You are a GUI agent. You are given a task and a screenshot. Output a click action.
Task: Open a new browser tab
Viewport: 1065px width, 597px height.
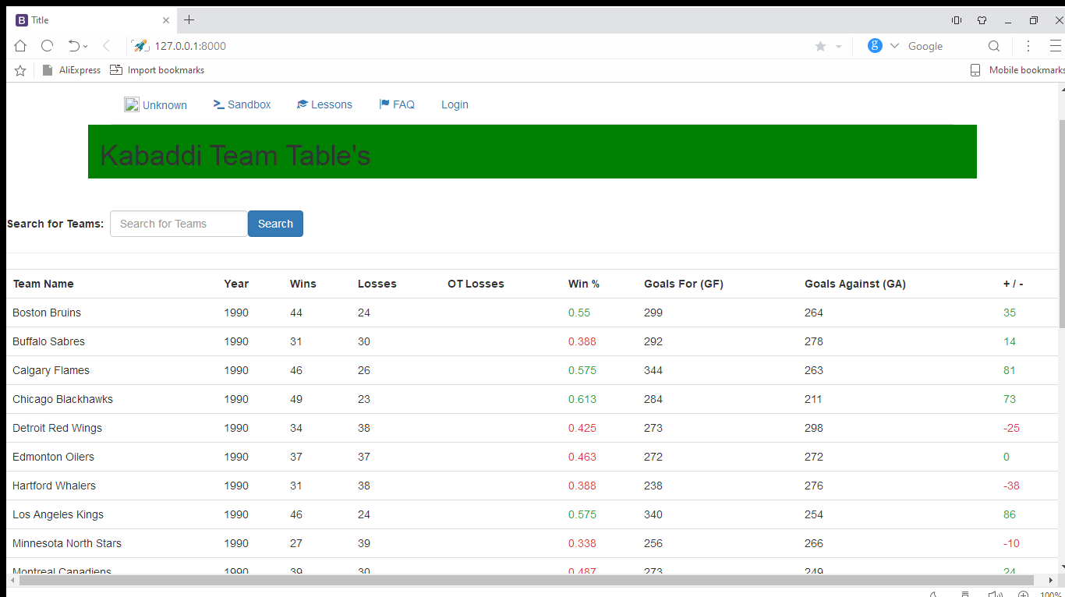click(188, 19)
